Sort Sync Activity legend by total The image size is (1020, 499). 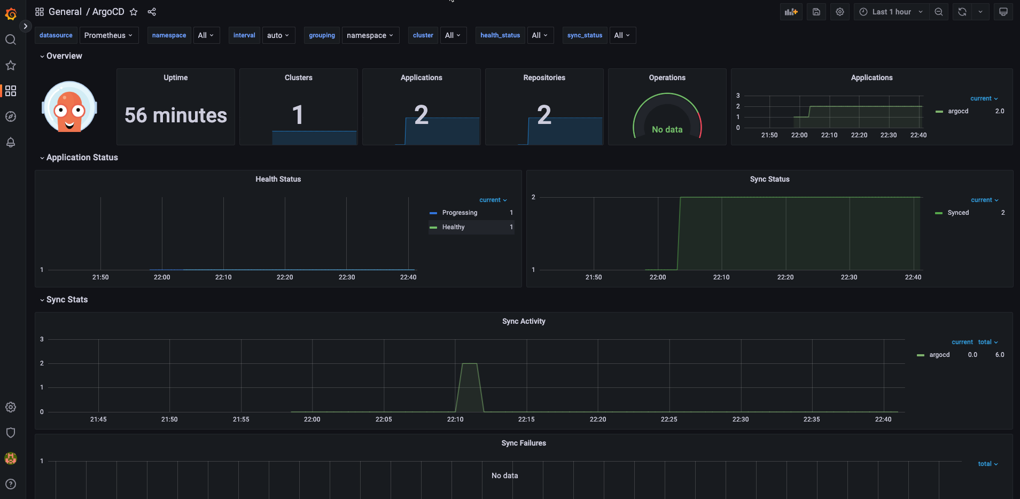[x=988, y=342]
